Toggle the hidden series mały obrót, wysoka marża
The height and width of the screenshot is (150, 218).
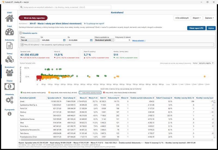pyautogui.click(x=90, y=92)
